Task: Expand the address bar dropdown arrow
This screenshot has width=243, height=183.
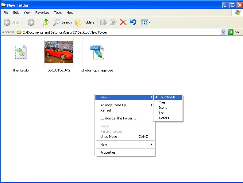Action: (223, 32)
